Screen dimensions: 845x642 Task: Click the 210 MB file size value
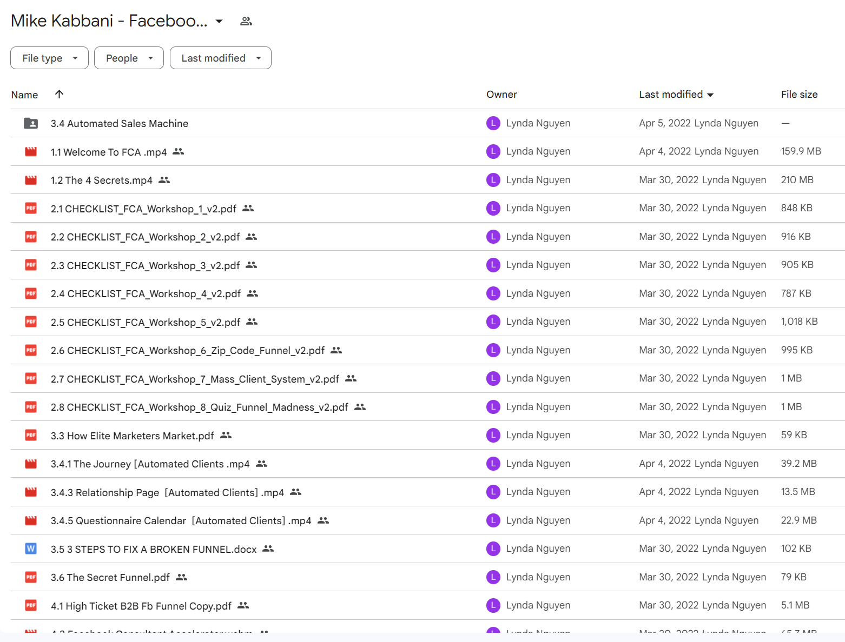click(x=797, y=180)
